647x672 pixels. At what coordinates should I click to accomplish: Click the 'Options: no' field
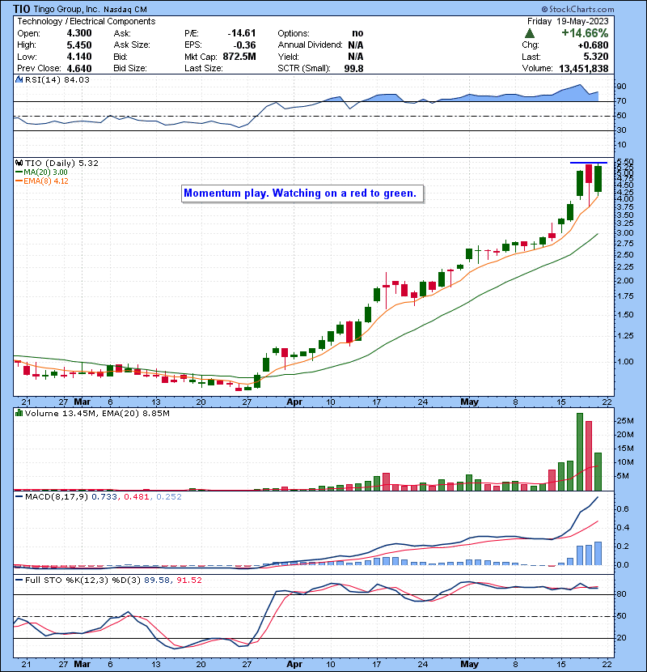320,33
